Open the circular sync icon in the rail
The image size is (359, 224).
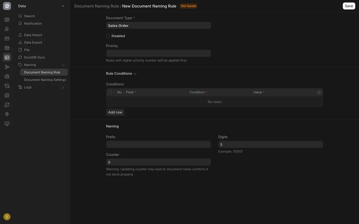(x=7, y=105)
